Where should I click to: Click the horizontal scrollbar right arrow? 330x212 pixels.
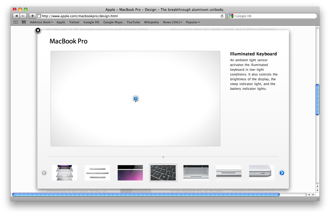pyautogui.click(x=313, y=195)
